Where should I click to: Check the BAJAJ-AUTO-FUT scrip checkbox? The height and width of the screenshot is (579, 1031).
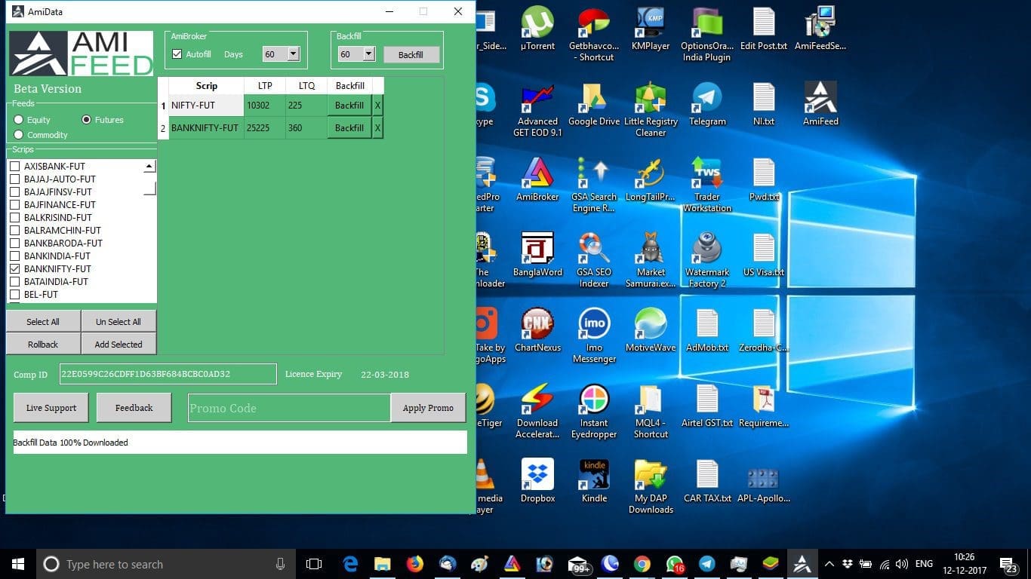pyautogui.click(x=14, y=179)
